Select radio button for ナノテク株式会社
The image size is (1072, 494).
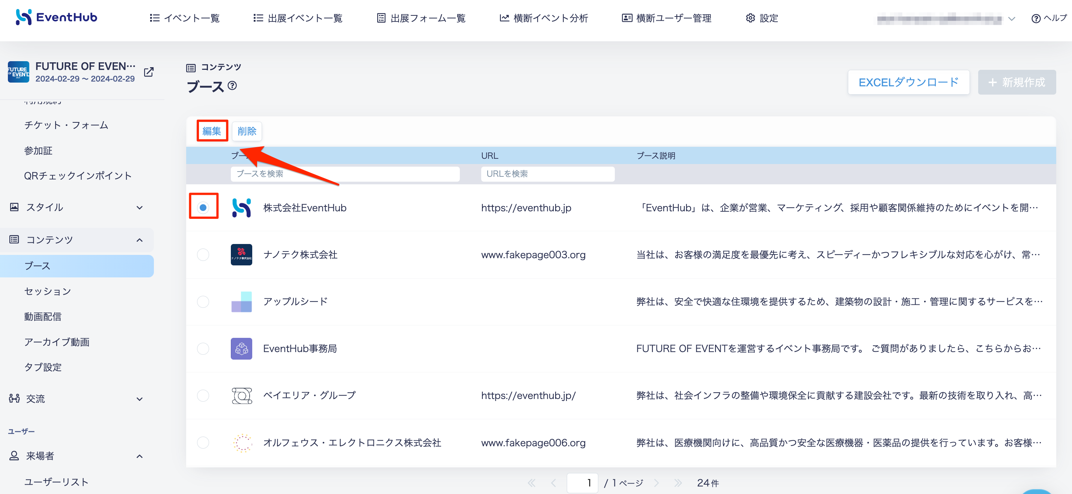point(203,255)
